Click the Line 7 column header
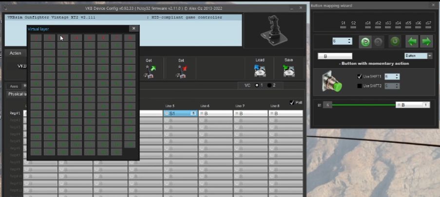Screen dimensions: 440x197 240,106
